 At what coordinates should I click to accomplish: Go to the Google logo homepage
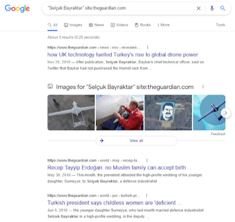17,8
